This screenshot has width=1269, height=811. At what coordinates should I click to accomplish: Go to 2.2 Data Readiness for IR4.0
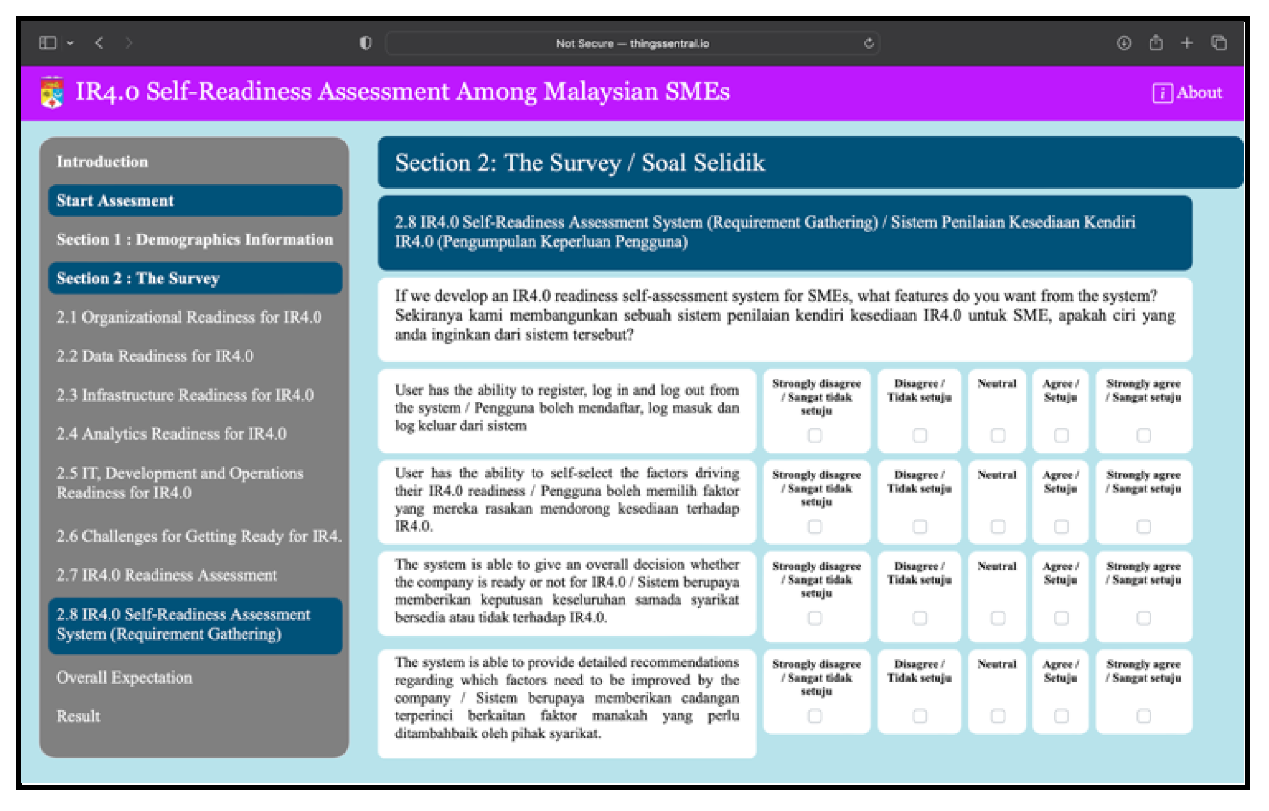pyautogui.click(x=155, y=356)
